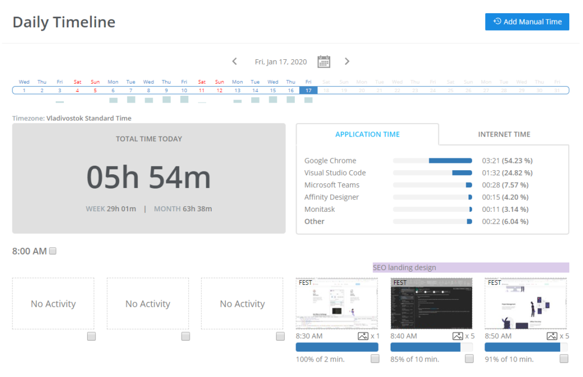This screenshot has width=583, height=377.
Task: Go to the previous day with the left chevron
Action: (x=235, y=61)
